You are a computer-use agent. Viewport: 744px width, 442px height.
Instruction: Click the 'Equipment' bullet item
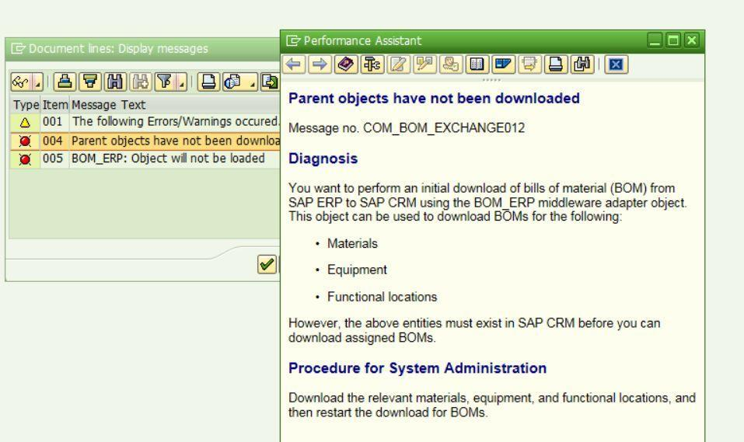[x=358, y=270]
